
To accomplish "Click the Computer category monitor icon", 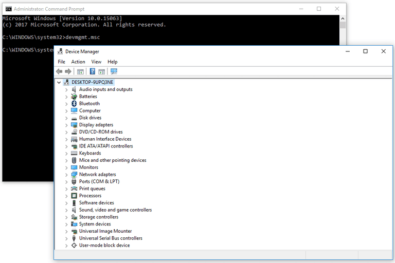I will 74,110.
